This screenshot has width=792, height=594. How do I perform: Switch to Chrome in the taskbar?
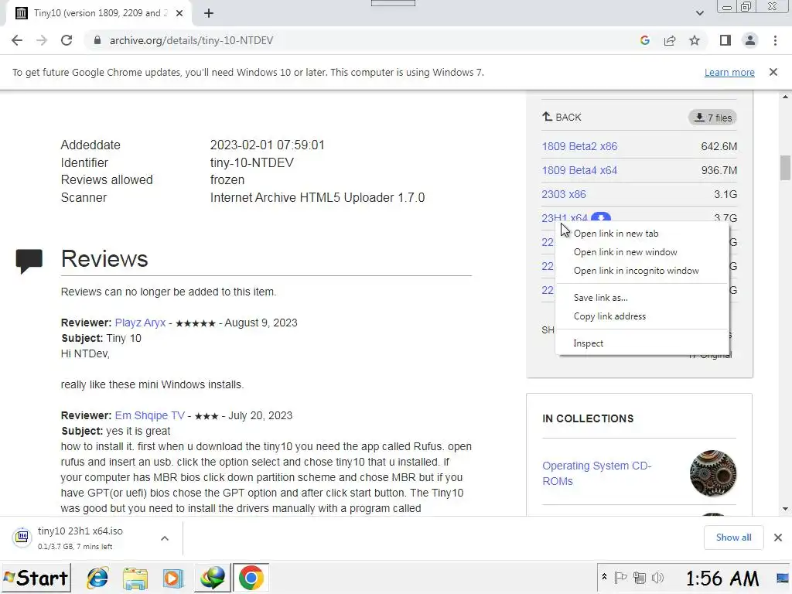(x=251, y=577)
